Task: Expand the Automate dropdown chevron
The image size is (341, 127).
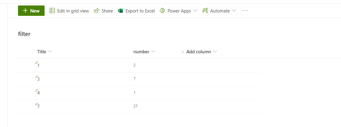Action: tap(234, 11)
